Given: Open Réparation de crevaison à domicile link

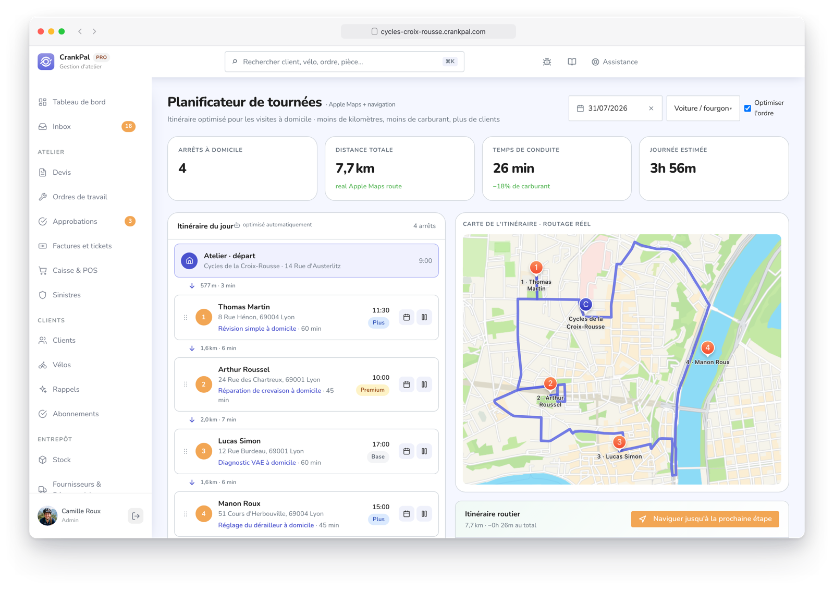Looking at the screenshot, I should pyautogui.click(x=269, y=391).
